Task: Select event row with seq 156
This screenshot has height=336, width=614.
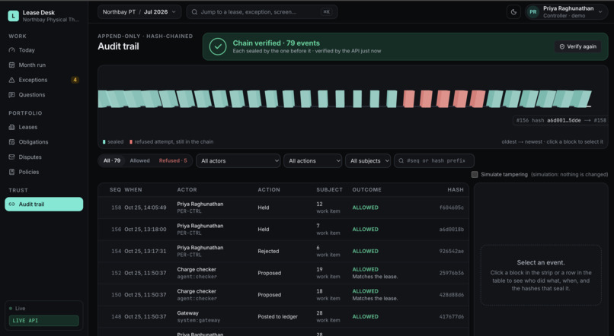Action: tap(283, 230)
